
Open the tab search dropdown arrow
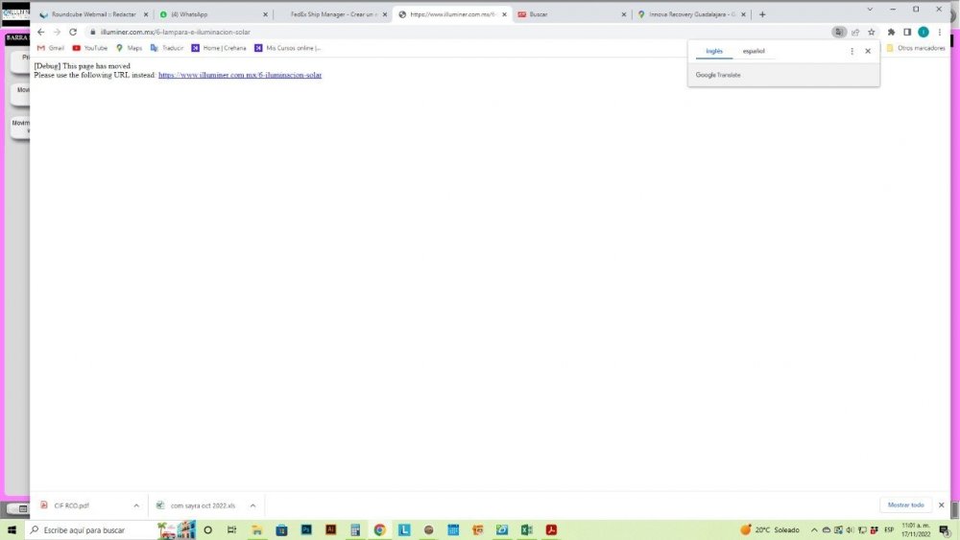(870, 10)
